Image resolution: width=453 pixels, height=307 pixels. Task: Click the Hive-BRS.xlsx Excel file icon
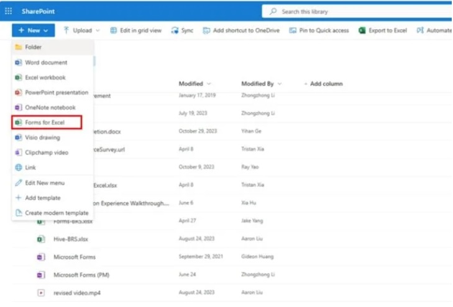41,239
